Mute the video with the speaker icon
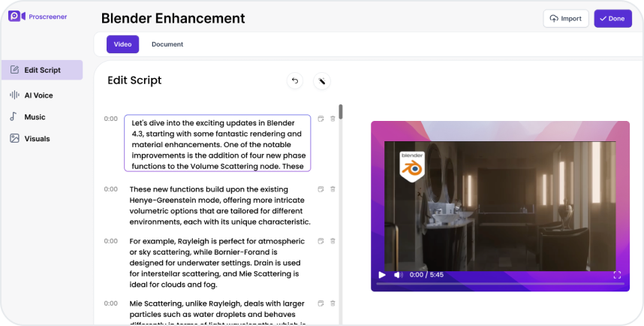 (399, 275)
